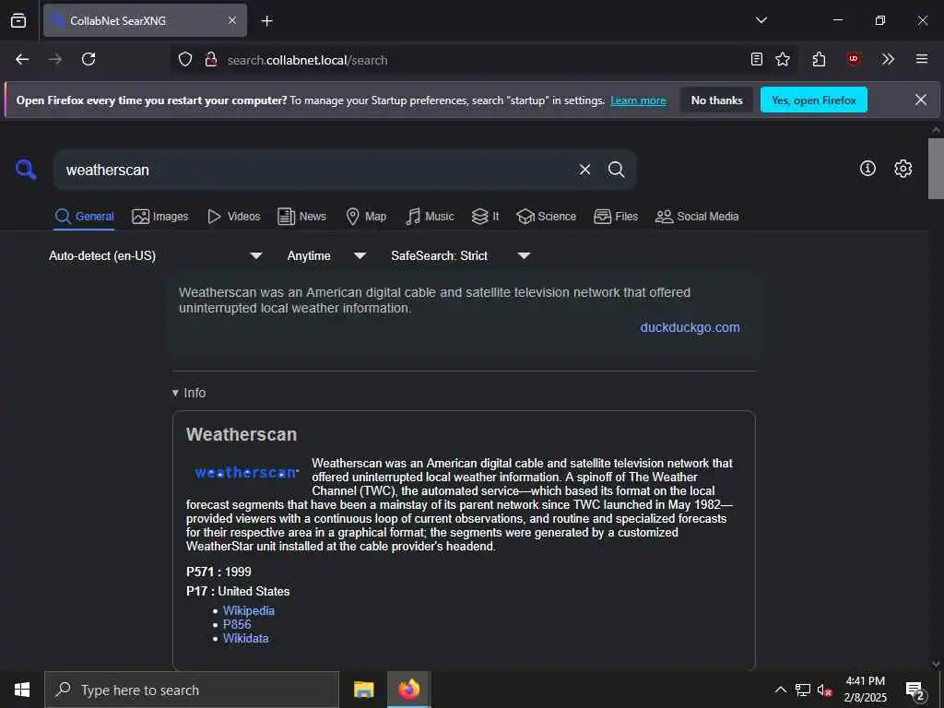Switch to the Music tab

coord(430,217)
